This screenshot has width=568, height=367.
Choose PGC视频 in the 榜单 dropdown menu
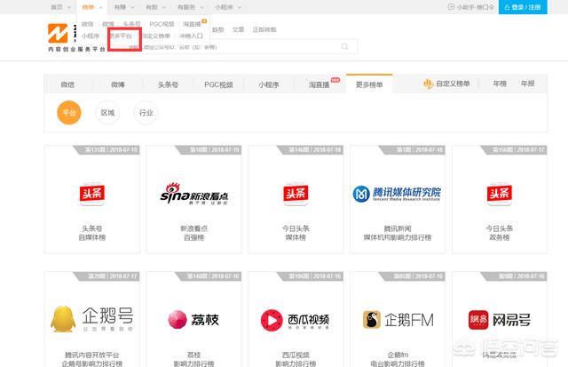(x=162, y=24)
